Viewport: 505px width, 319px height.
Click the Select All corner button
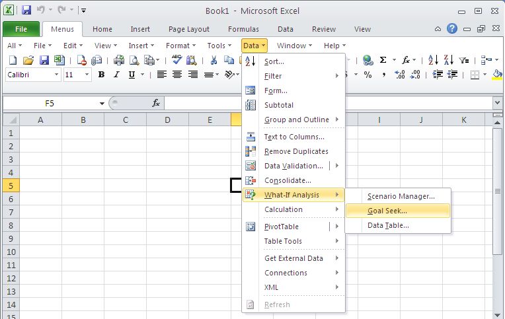click(11, 120)
